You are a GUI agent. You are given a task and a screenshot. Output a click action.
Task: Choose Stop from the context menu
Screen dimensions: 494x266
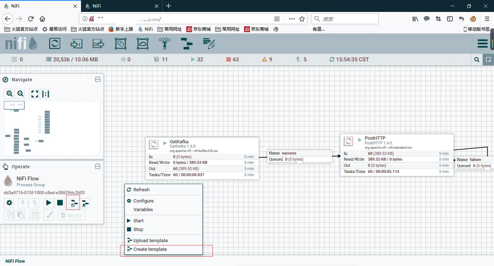point(163,229)
